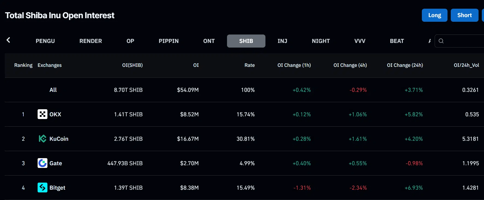Select the Short button
Viewport: 484px width, 200px height.
(x=464, y=15)
